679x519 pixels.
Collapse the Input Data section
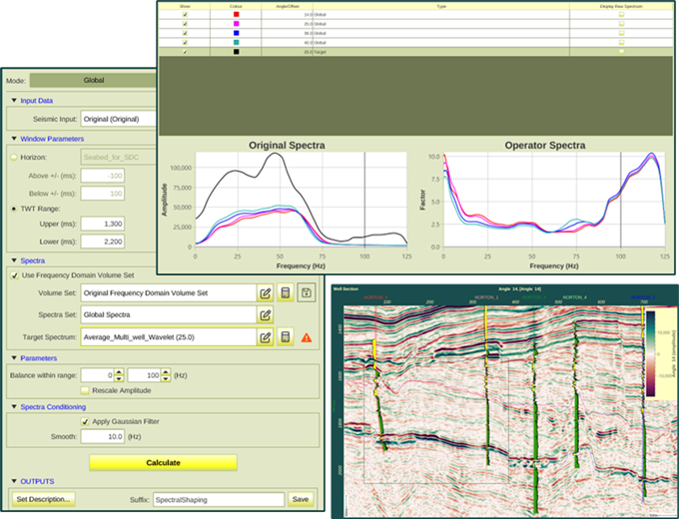click(x=13, y=100)
